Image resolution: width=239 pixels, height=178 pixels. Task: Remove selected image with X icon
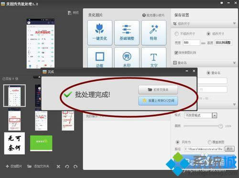58,167
